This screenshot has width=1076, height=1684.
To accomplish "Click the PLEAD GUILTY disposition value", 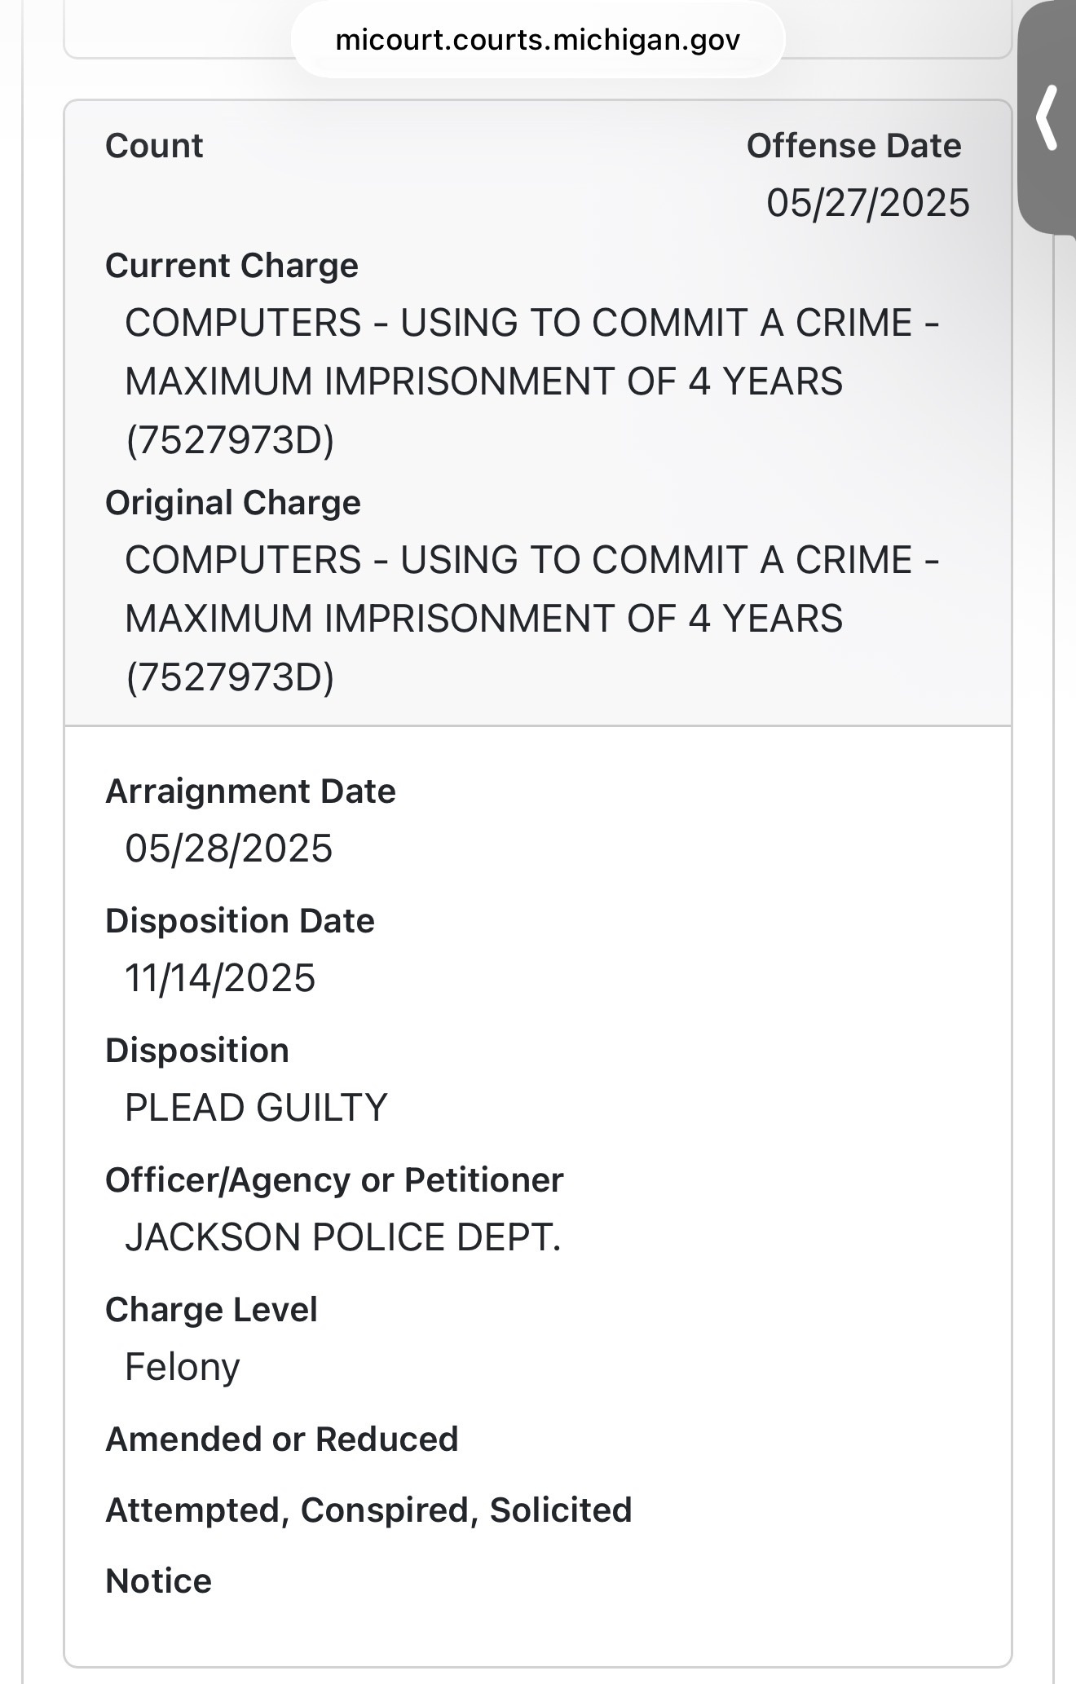I will coord(255,1108).
